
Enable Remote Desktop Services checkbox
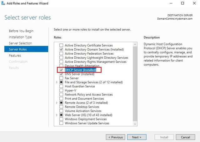[61, 107]
